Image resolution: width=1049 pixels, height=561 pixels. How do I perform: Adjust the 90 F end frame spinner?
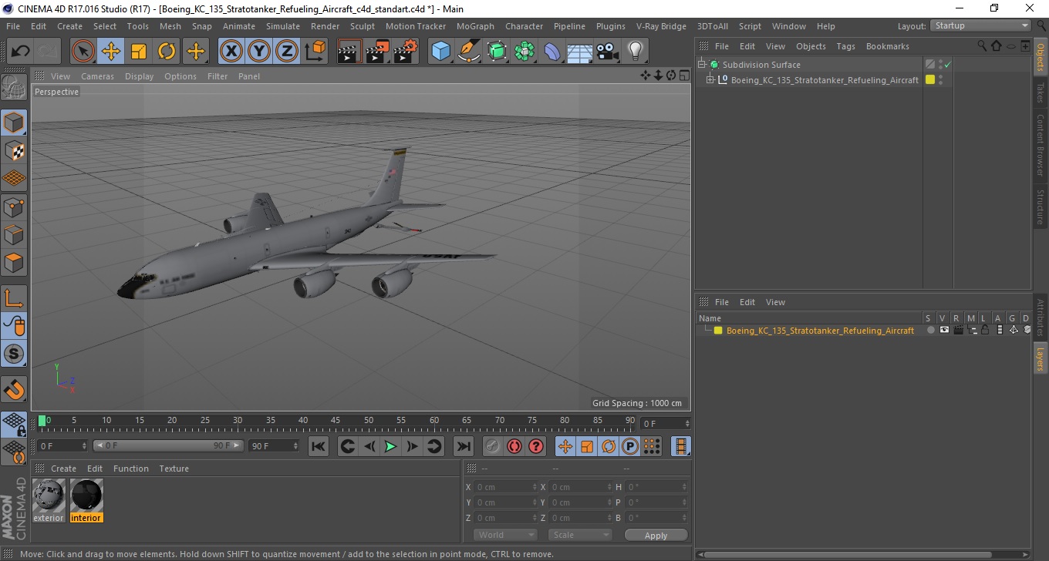pyautogui.click(x=295, y=445)
